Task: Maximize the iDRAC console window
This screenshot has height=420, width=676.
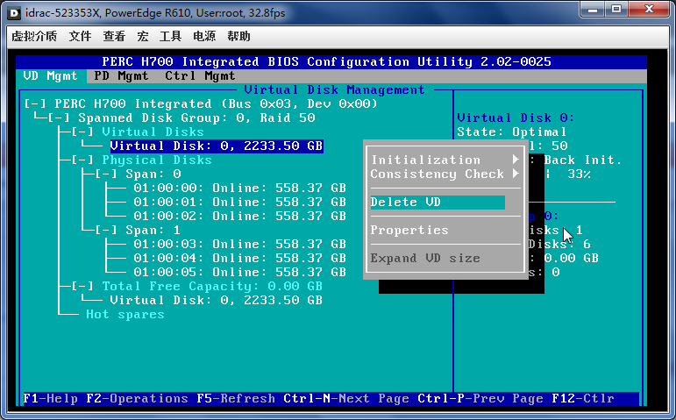Action: pos(616,9)
